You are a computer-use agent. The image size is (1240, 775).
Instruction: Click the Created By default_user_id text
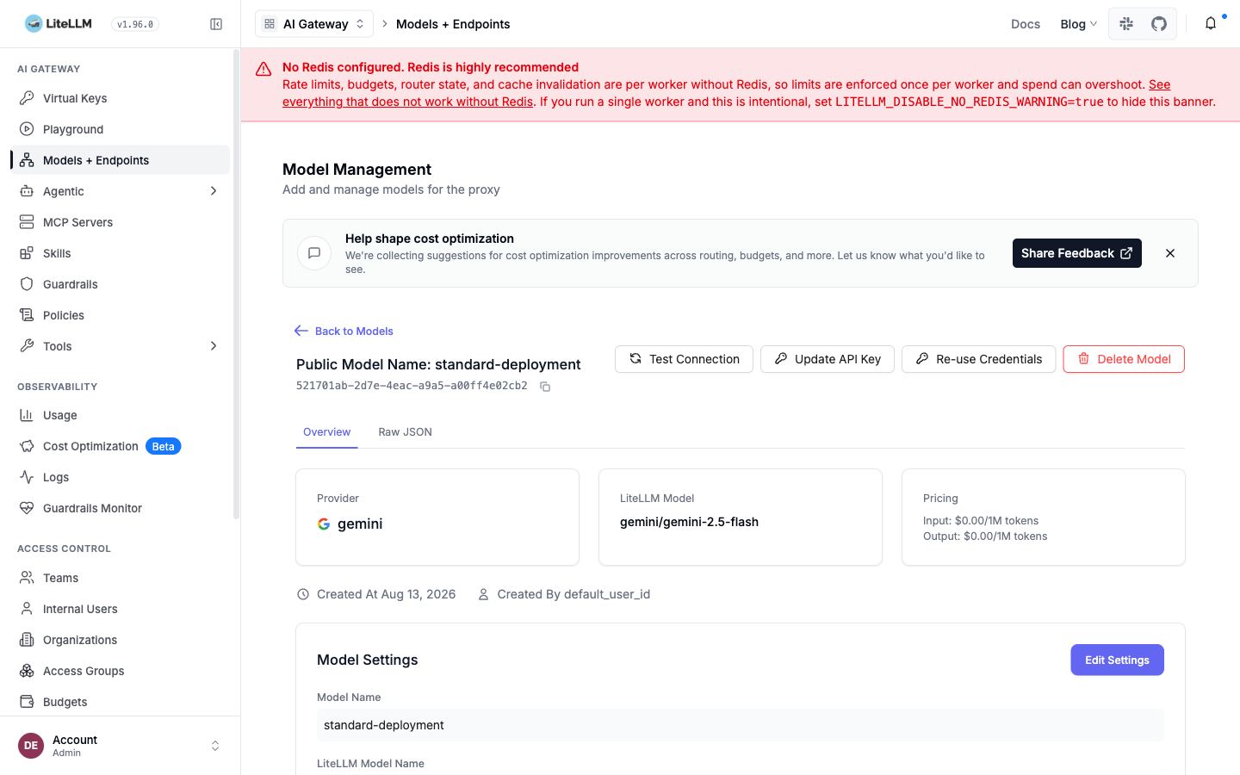click(x=573, y=594)
